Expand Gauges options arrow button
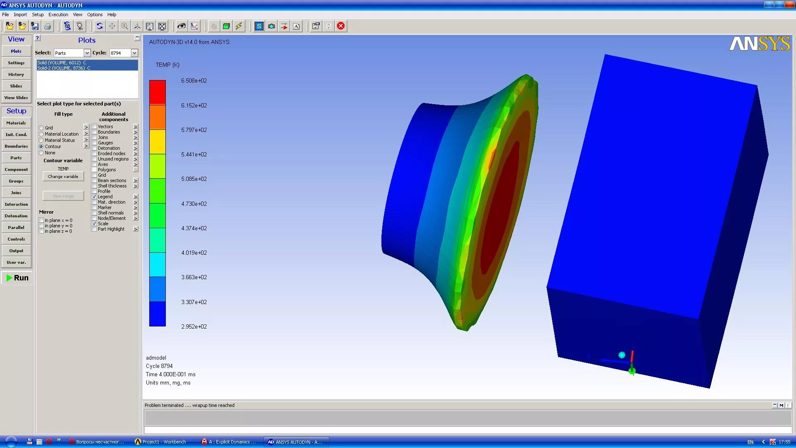This screenshot has height=448, width=796. coord(136,143)
